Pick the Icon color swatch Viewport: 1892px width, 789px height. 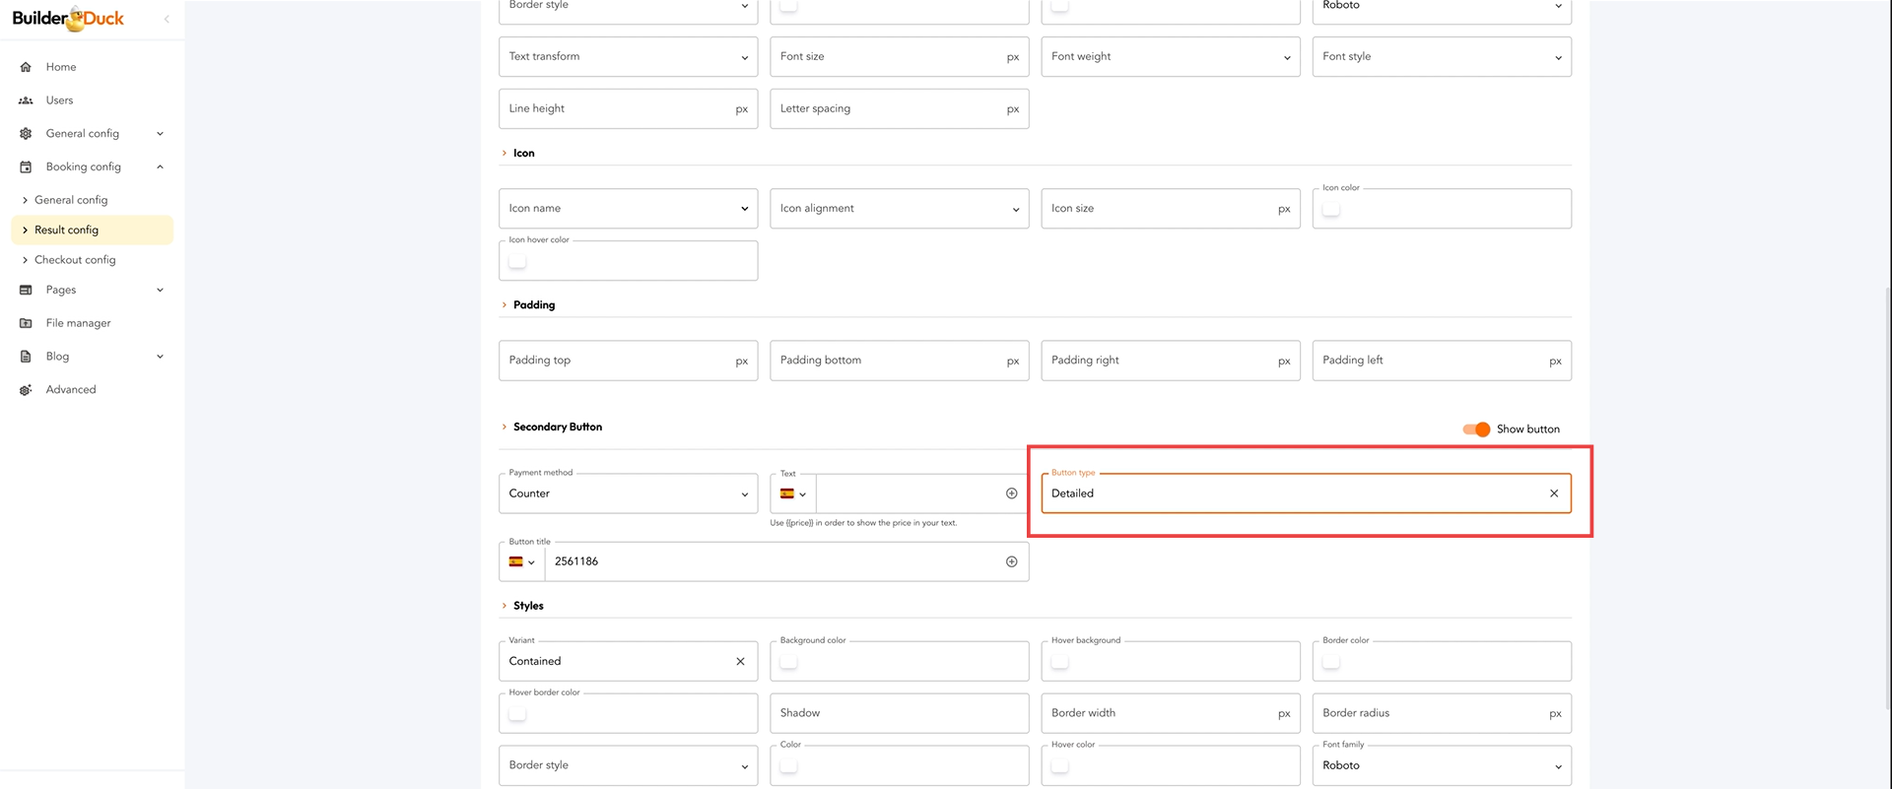(x=1330, y=209)
